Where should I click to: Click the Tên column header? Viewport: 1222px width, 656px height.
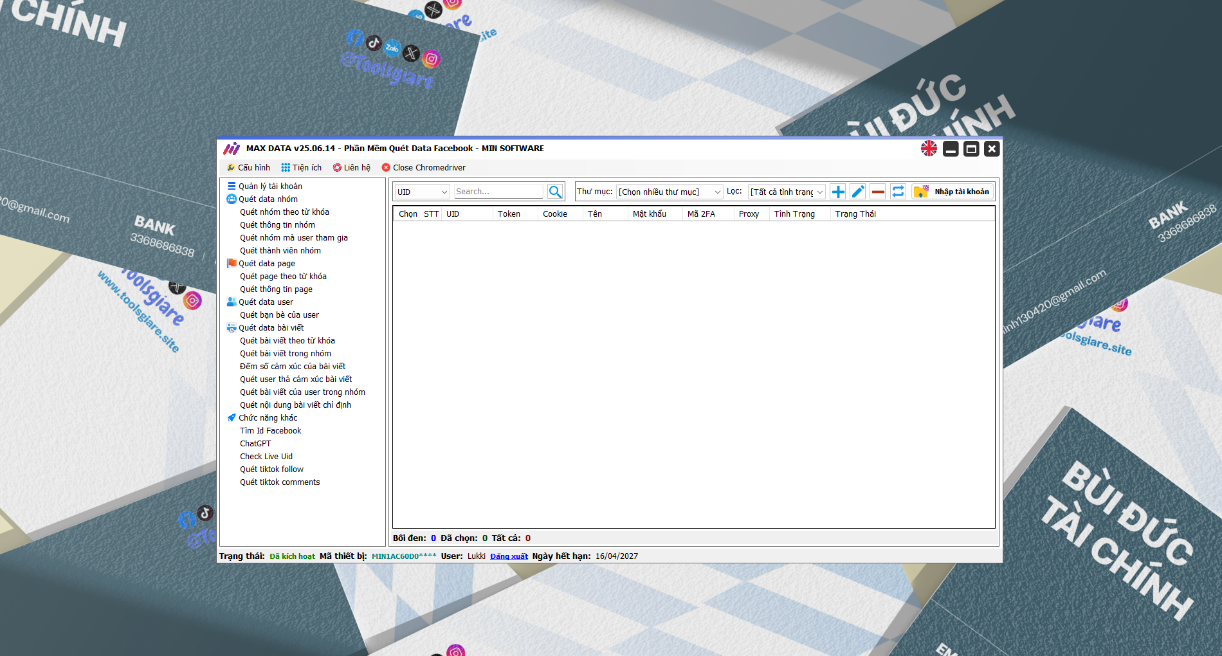point(605,214)
